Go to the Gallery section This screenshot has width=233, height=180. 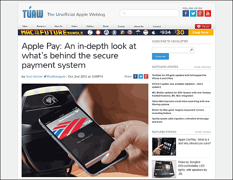(90, 26)
